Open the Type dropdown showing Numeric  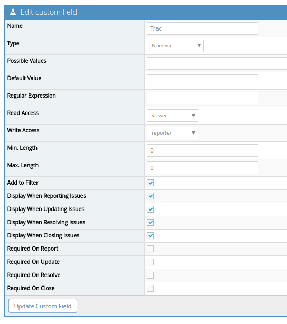(175, 46)
